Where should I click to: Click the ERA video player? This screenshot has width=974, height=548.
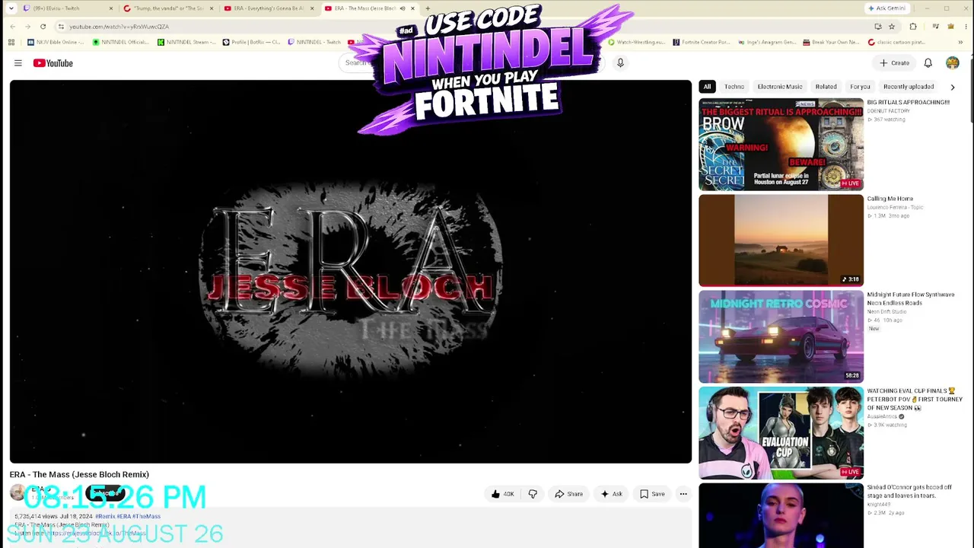click(351, 272)
